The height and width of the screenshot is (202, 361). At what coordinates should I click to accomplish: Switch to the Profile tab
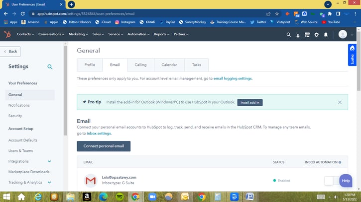coord(90,65)
